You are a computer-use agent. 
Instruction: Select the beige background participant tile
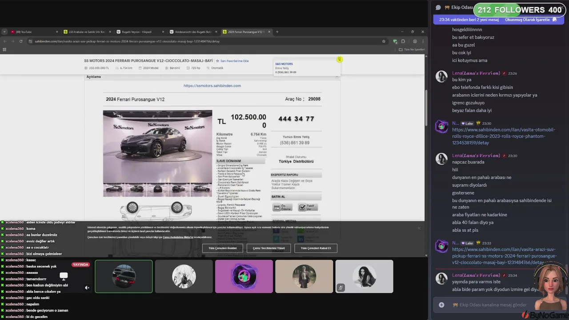(x=304, y=276)
